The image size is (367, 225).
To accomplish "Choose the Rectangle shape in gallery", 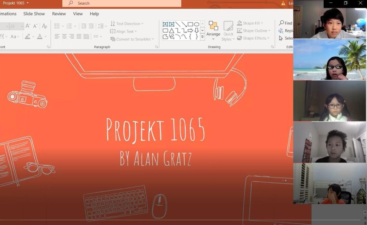I will pyautogui.click(x=190, y=24).
